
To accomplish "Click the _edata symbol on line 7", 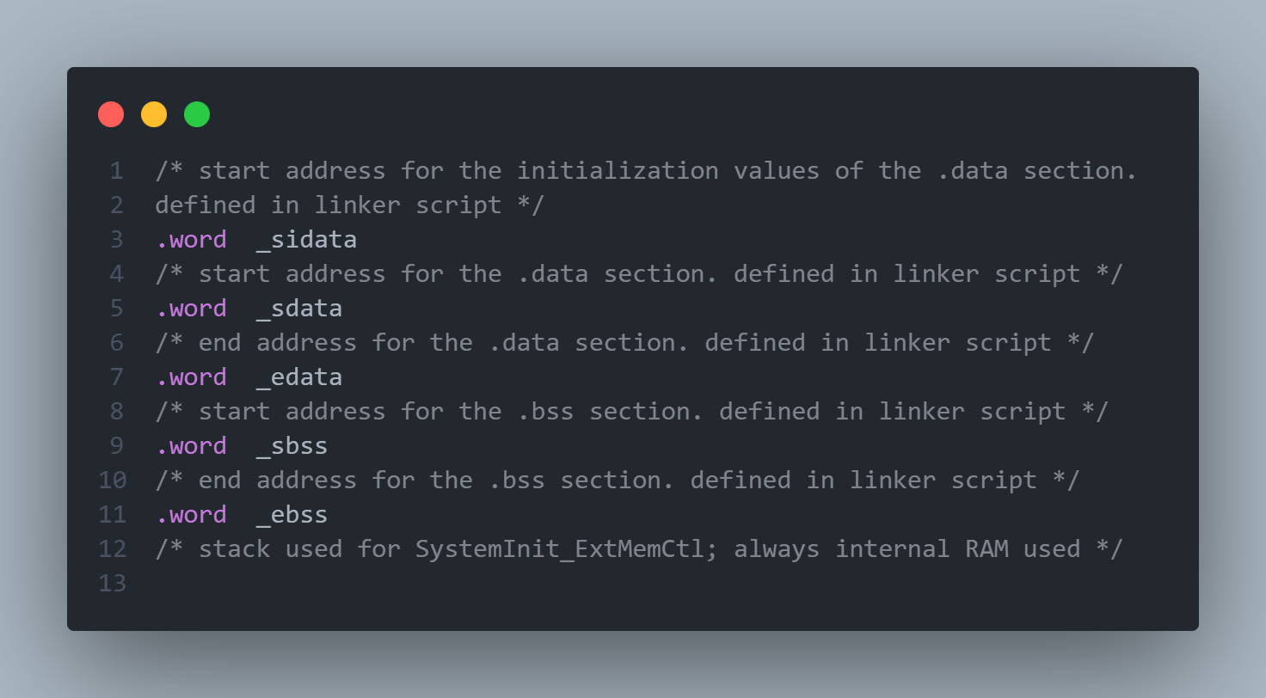I will (x=299, y=377).
